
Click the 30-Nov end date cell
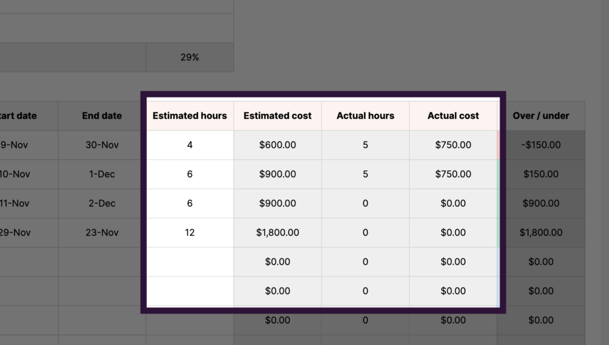coord(102,145)
